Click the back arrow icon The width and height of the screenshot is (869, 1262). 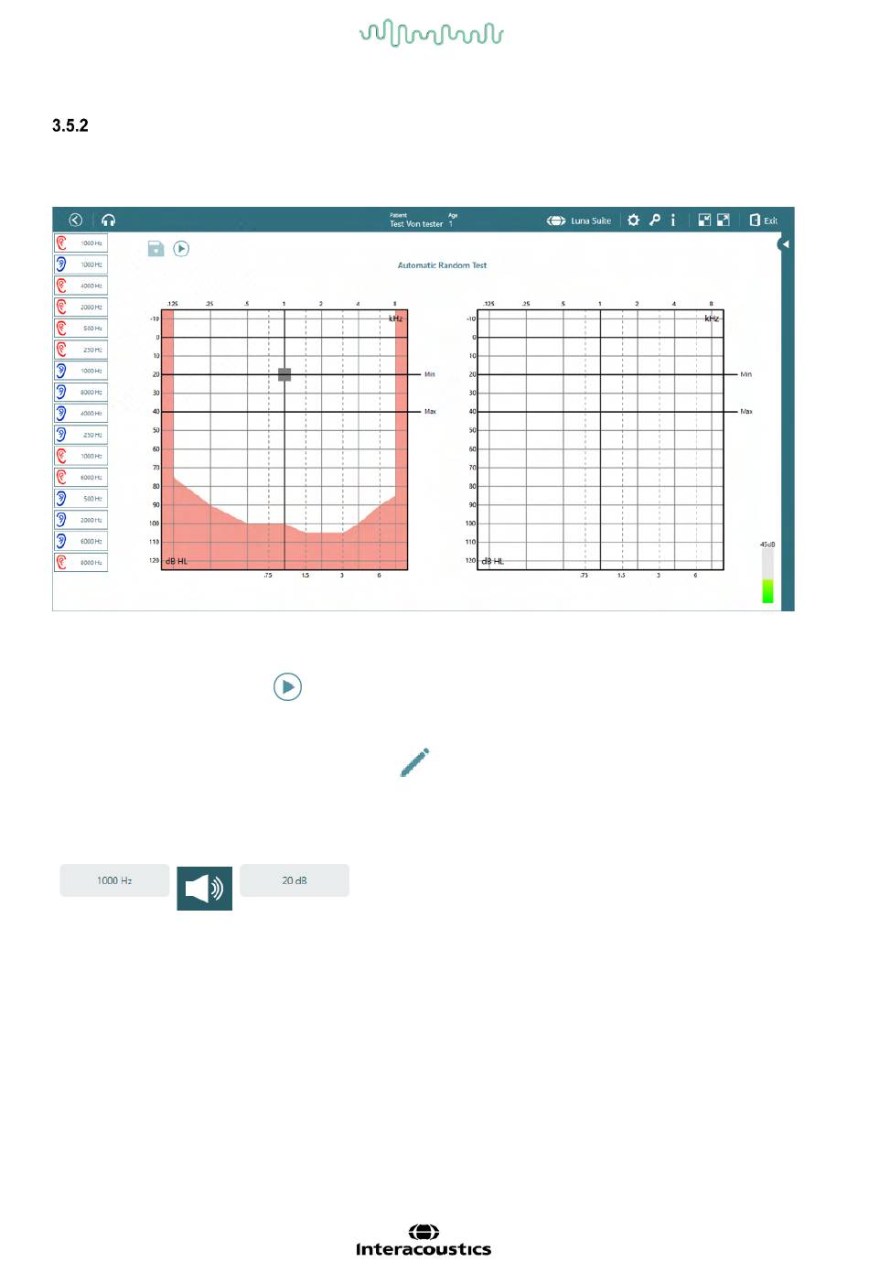pos(76,220)
